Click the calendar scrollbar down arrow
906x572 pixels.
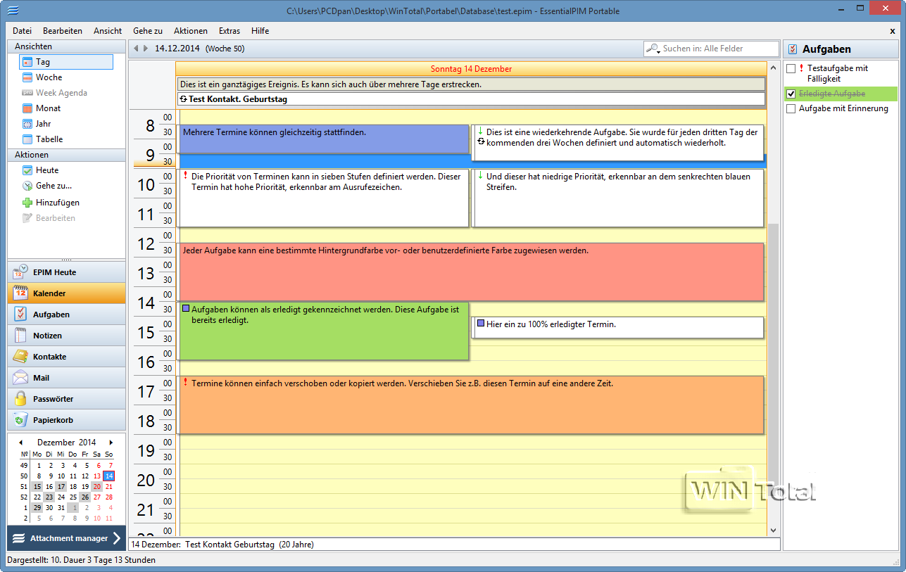pos(773,530)
